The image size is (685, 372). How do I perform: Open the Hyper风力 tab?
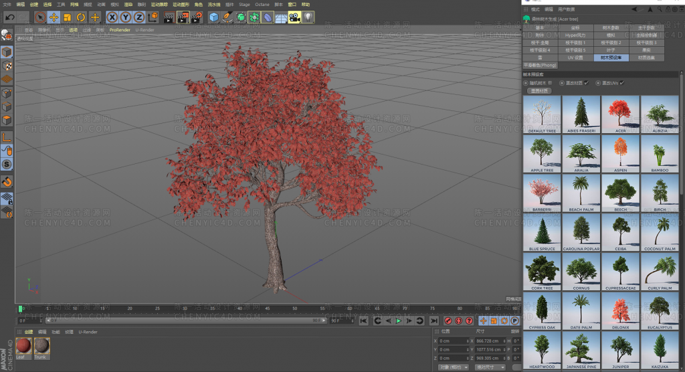pos(575,35)
